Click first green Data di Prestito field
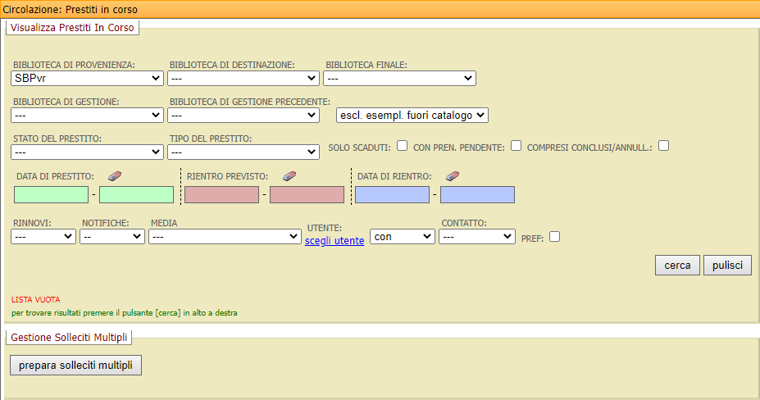 51,195
